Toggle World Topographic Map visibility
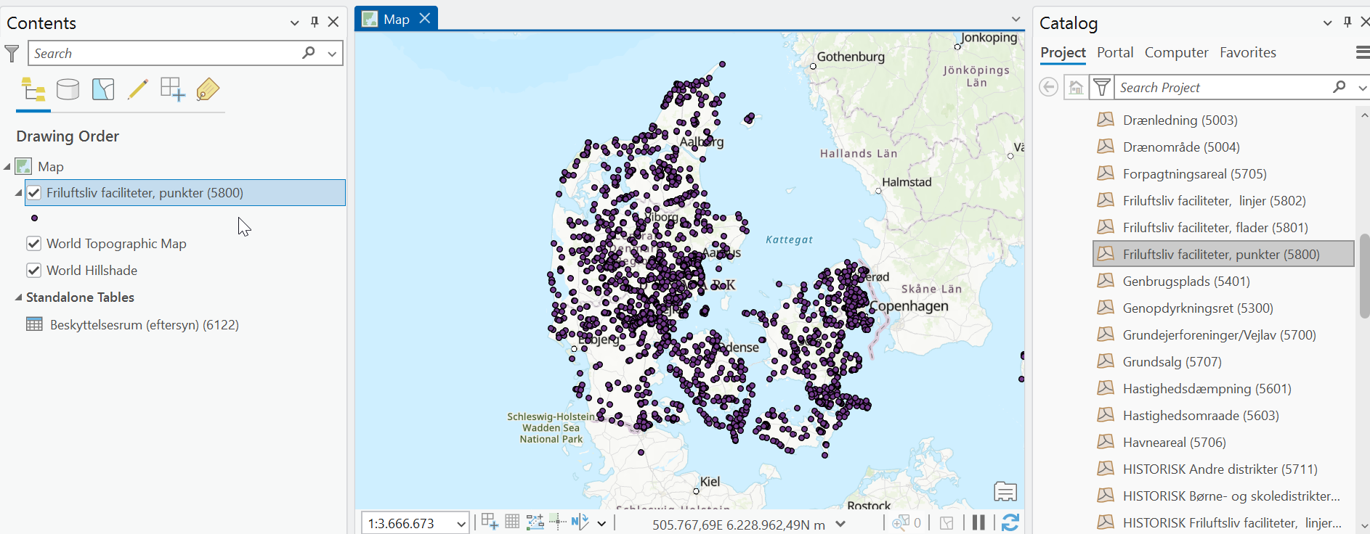 click(34, 244)
